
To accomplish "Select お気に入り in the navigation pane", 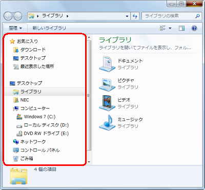I will click(x=27, y=41).
